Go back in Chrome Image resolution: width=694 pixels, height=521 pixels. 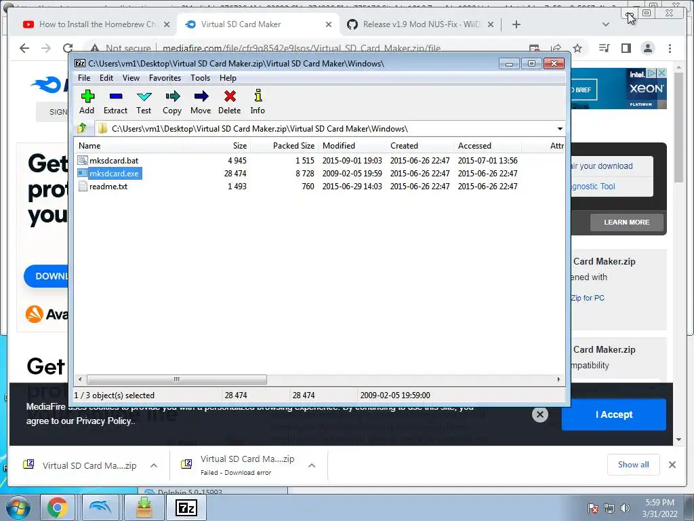(x=24, y=48)
